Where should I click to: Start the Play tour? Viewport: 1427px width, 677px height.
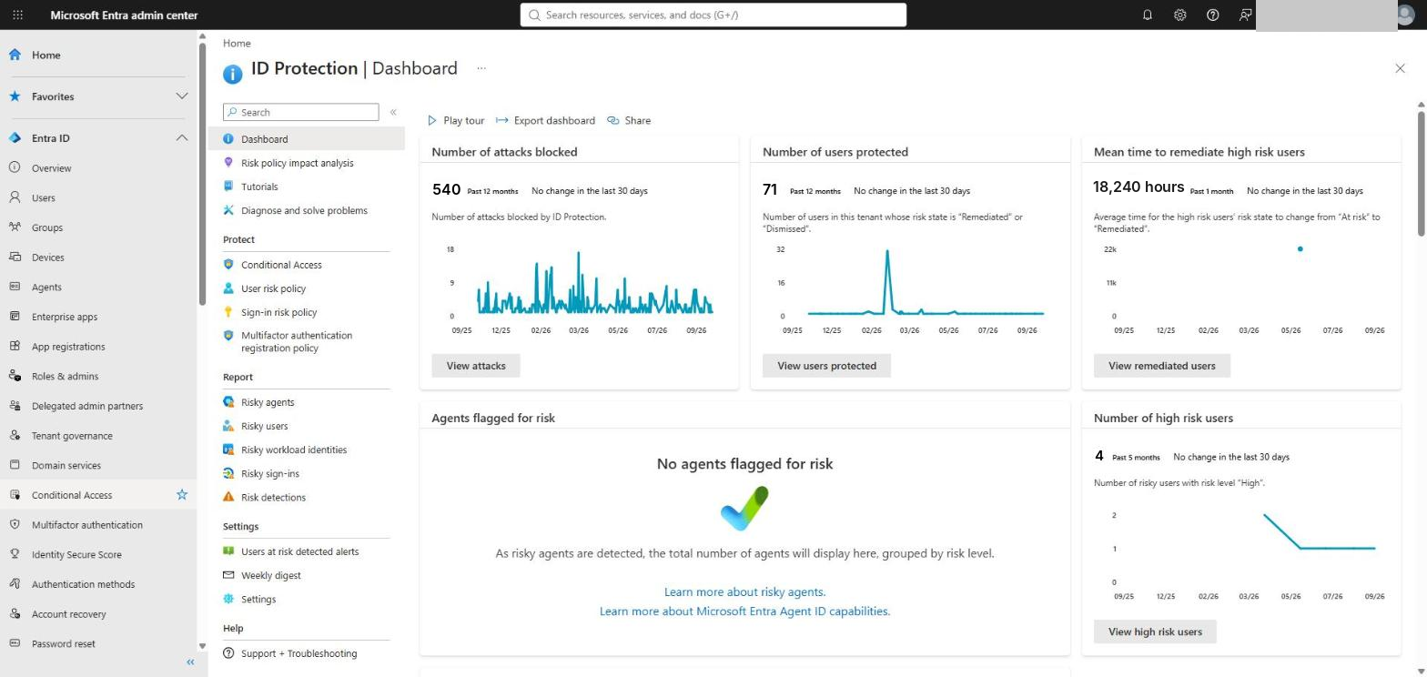coord(456,120)
